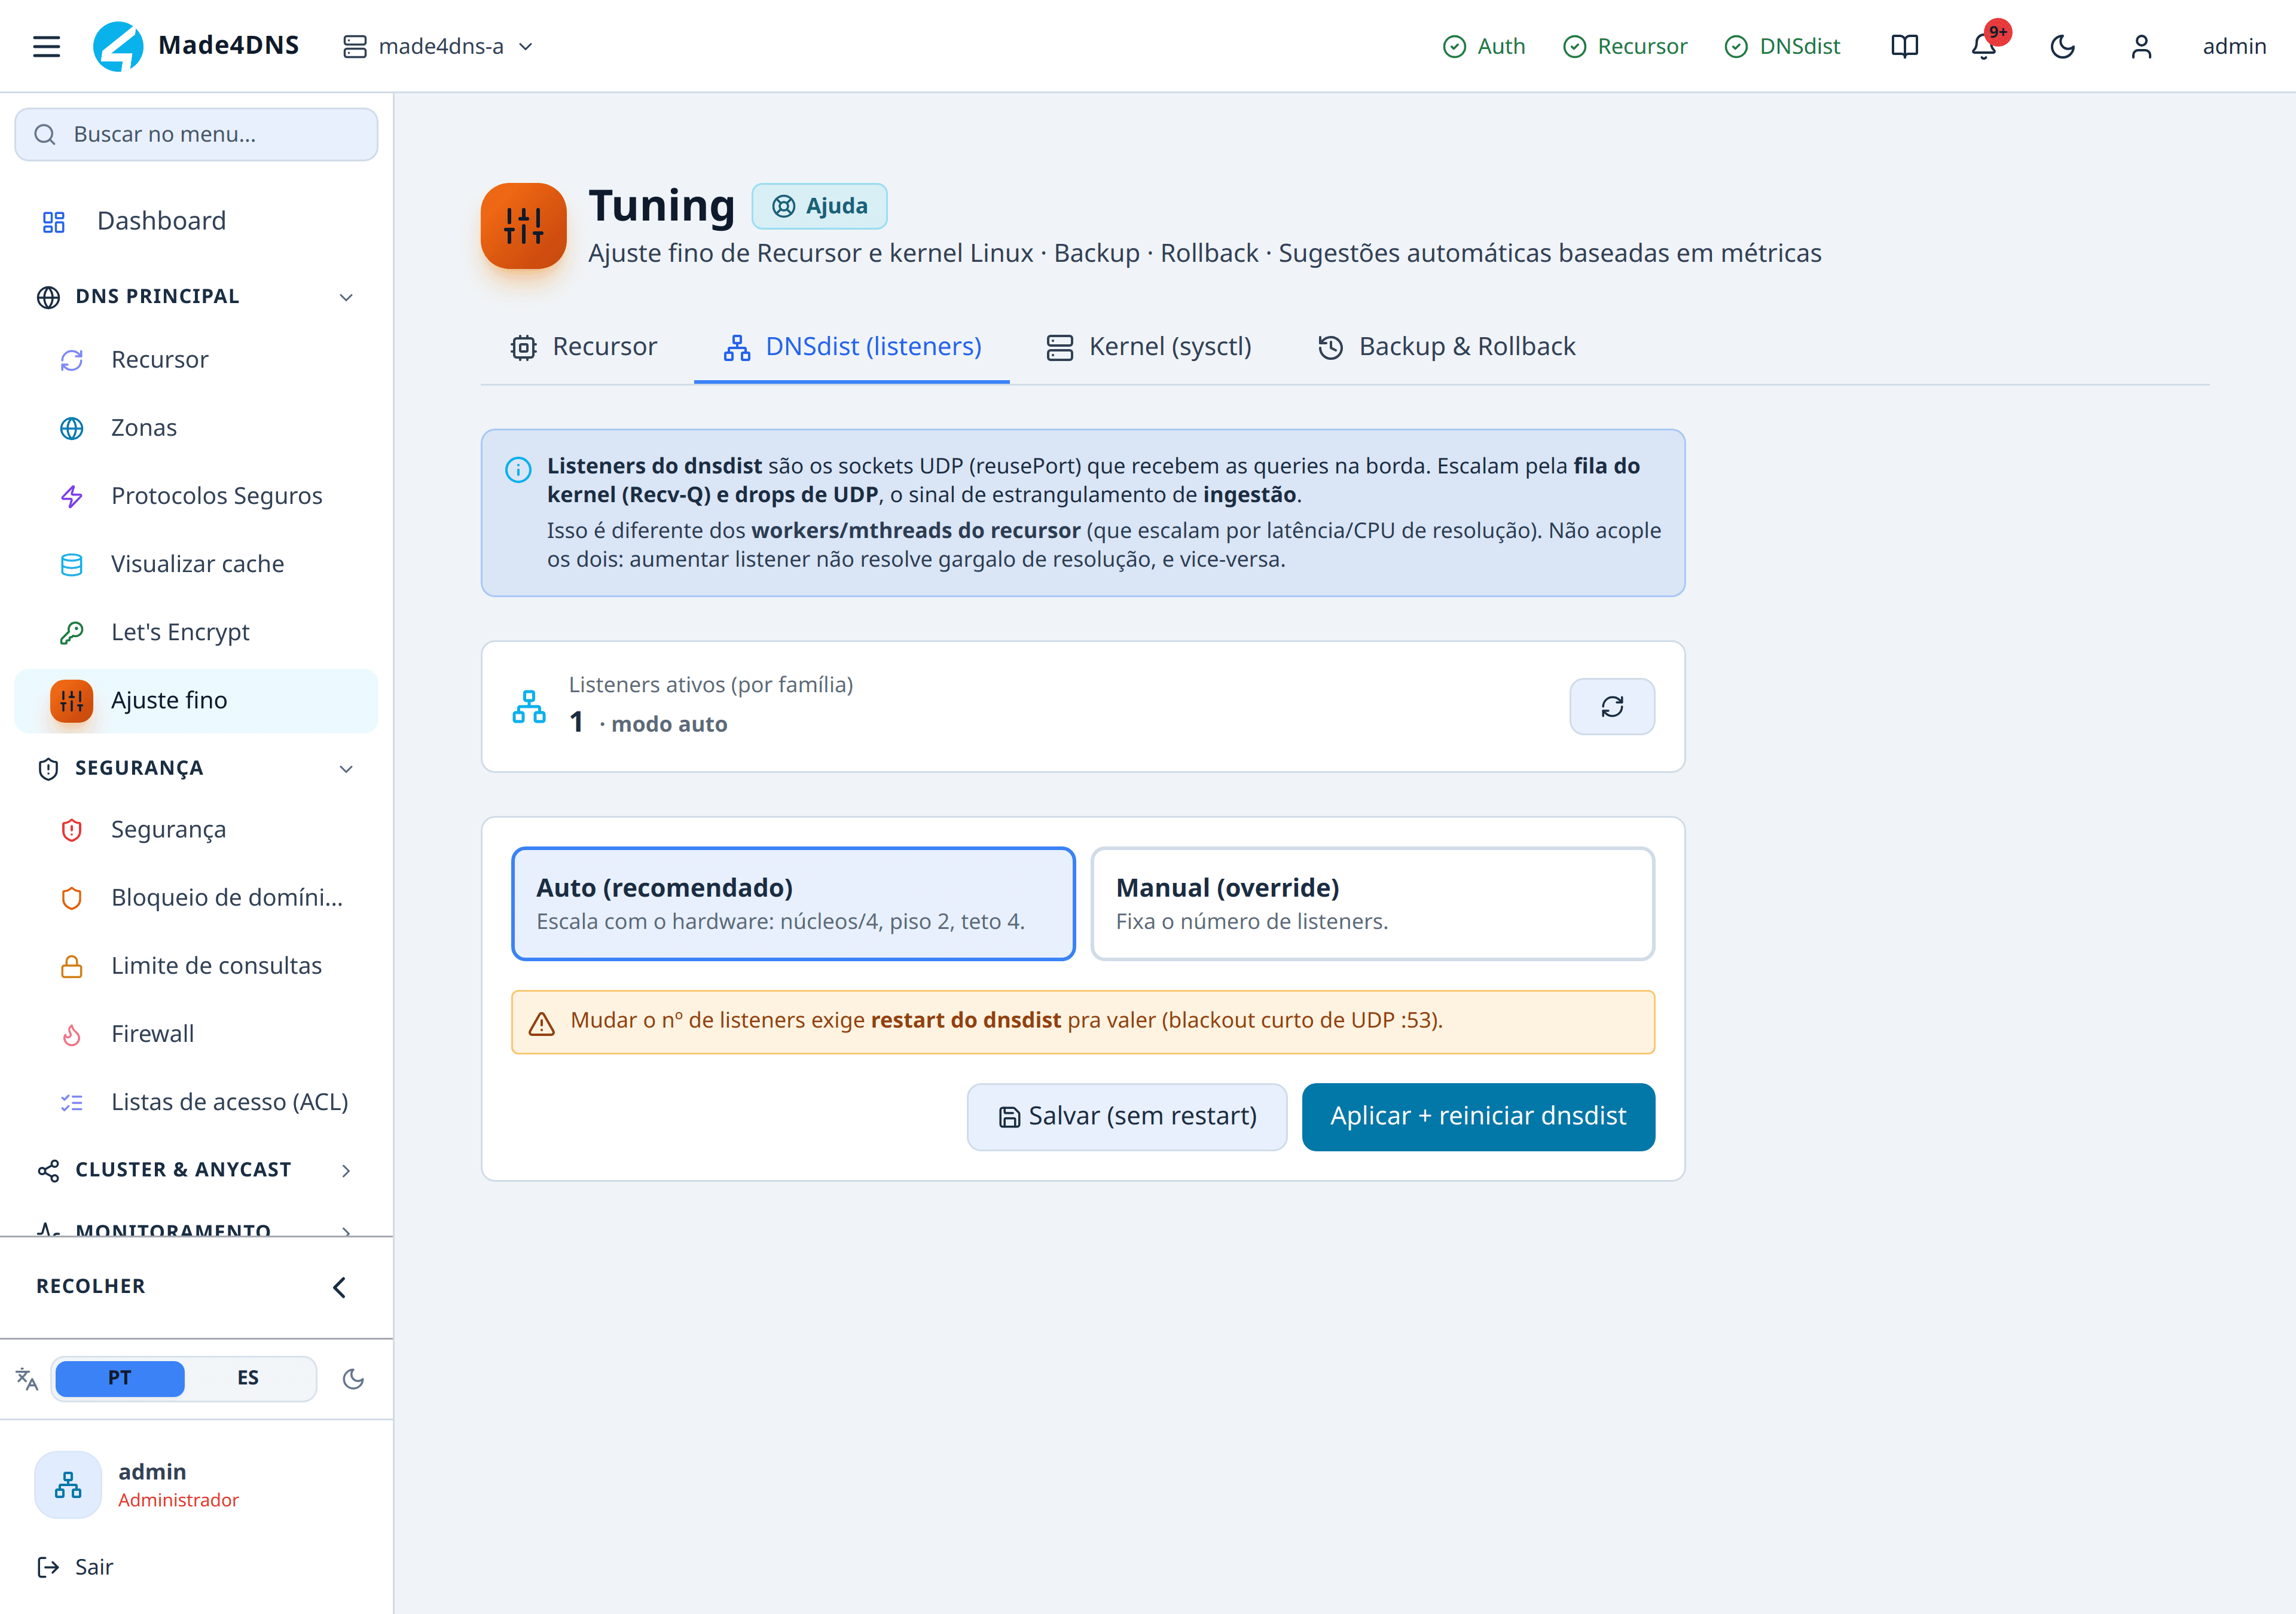
Task: Switch to DNSdist (listeners) tab
Action: click(x=852, y=346)
